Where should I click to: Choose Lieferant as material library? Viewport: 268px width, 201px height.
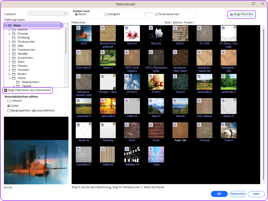9,101
